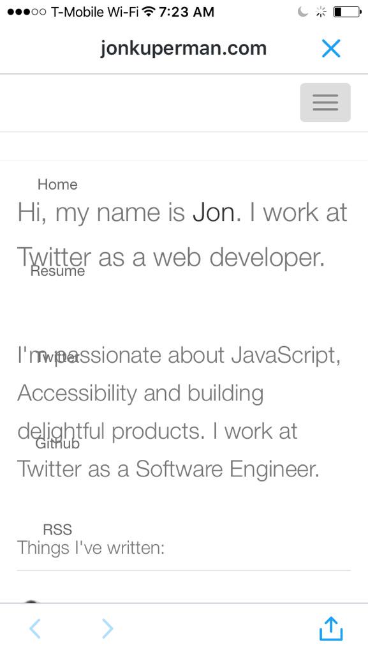The image size is (368, 654).
Task: Tap the back navigation chevron
Action: point(35,629)
